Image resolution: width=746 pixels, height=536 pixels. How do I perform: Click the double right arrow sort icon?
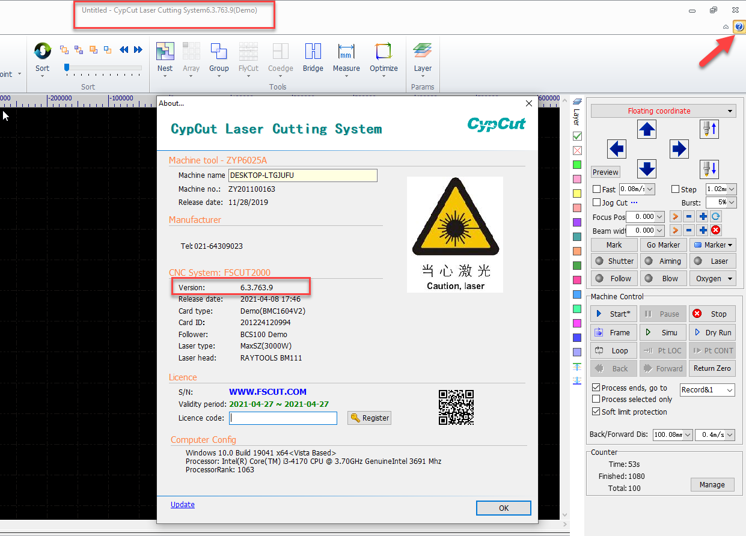[x=138, y=50]
